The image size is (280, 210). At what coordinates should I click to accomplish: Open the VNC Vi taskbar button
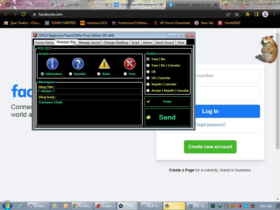[x=197, y=206]
